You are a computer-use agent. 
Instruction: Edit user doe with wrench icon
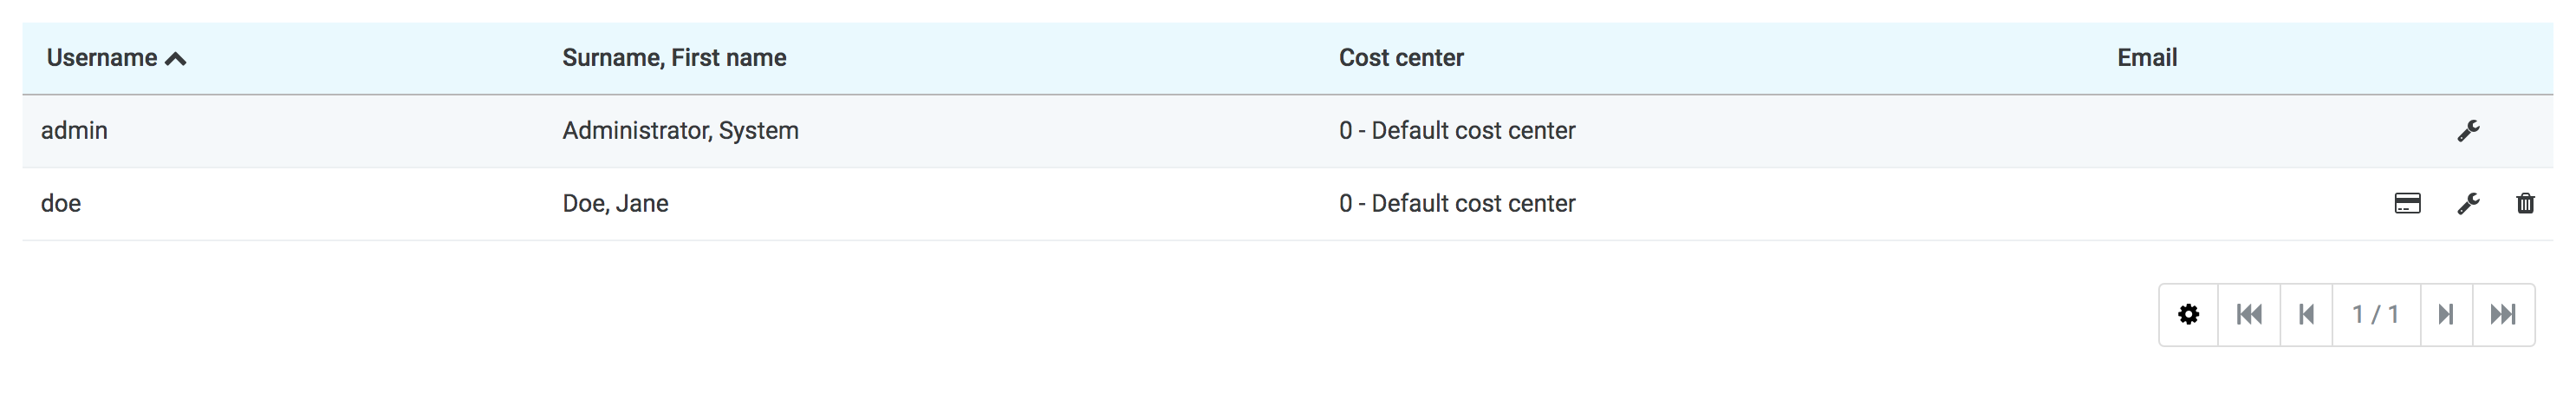[x=2467, y=204]
